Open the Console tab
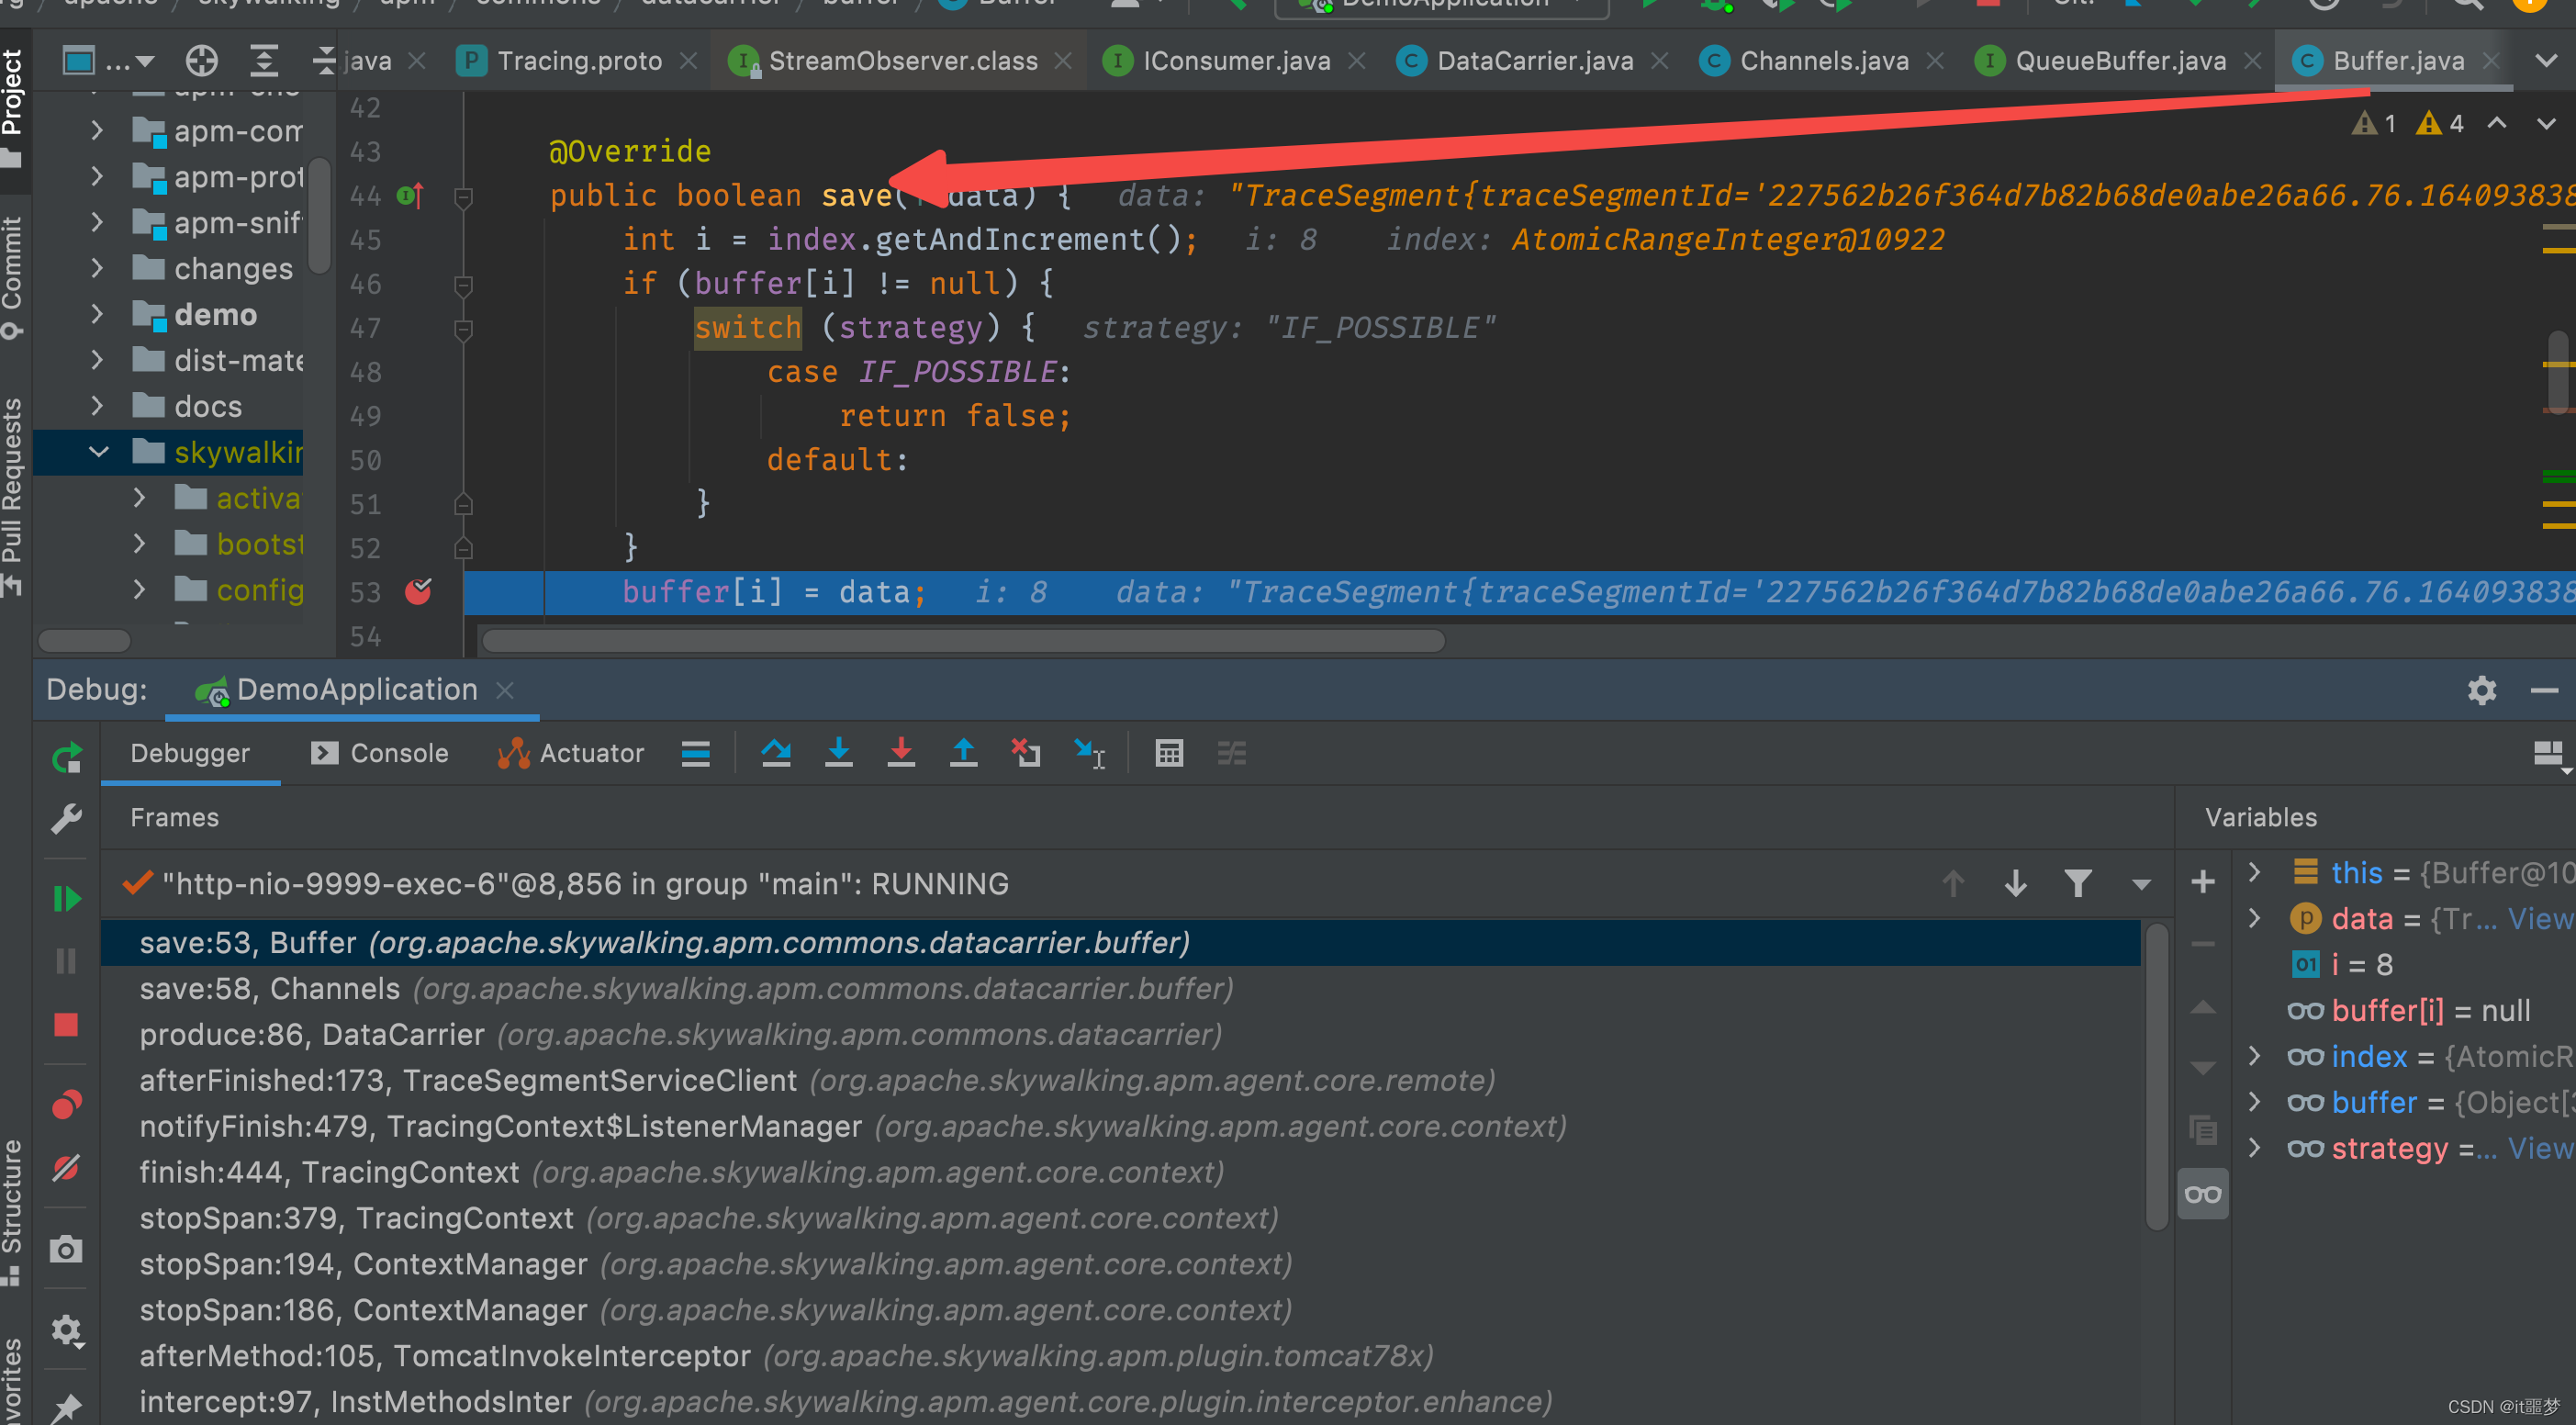 (x=380, y=753)
